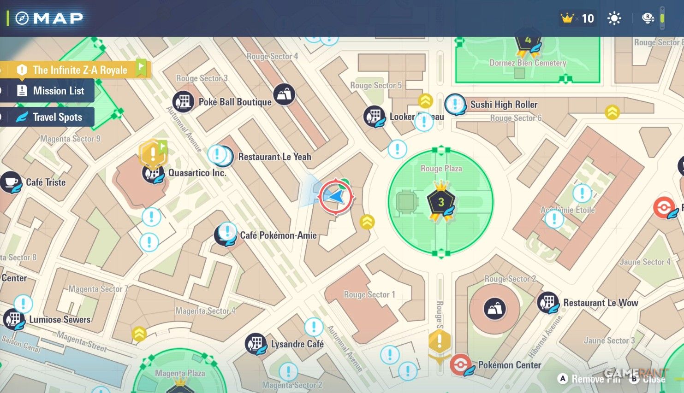Click the Lysandre Café building icon
The height and width of the screenshot is (393, 684).
click(256, 344)
